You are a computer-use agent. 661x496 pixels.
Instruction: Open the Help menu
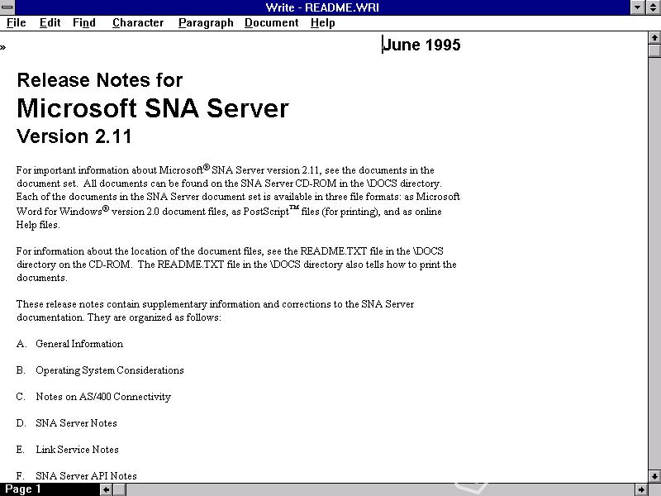coord(322,23)
